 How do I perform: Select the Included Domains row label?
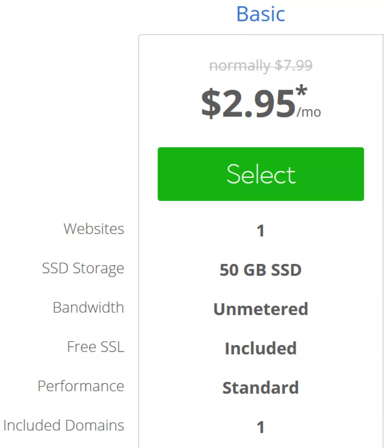click(x=64, y=425)
